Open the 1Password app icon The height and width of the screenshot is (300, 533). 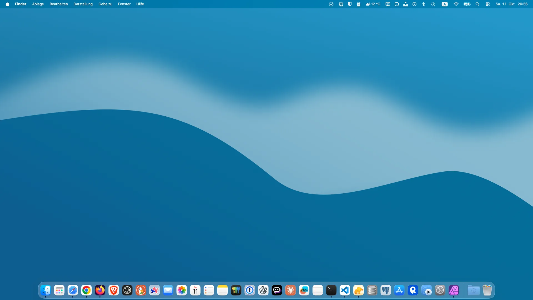coord(250,290)
